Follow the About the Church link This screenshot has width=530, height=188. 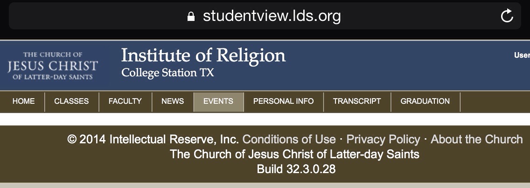click(477, 139)
